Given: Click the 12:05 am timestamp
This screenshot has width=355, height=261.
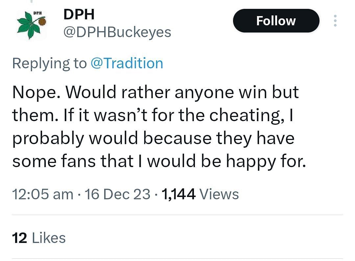Looking at the screenshot, I should 43,194.
